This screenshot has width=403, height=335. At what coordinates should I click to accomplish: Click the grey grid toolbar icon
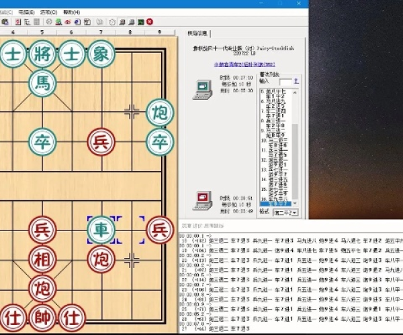[36, 22]
